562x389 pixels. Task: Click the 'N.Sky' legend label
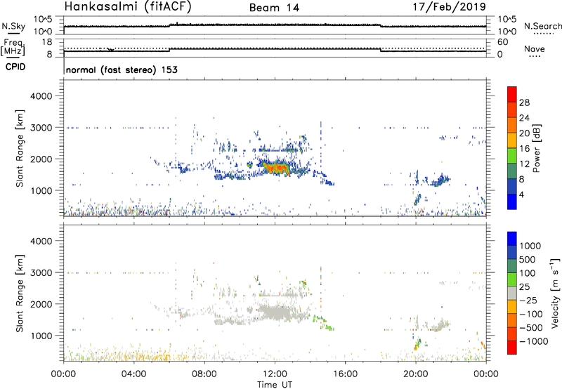13,26
